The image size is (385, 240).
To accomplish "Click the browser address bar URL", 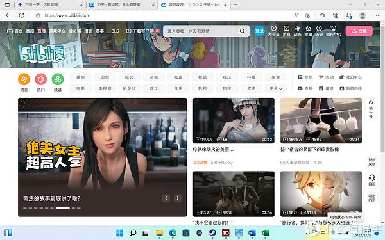I will (67, 15).
